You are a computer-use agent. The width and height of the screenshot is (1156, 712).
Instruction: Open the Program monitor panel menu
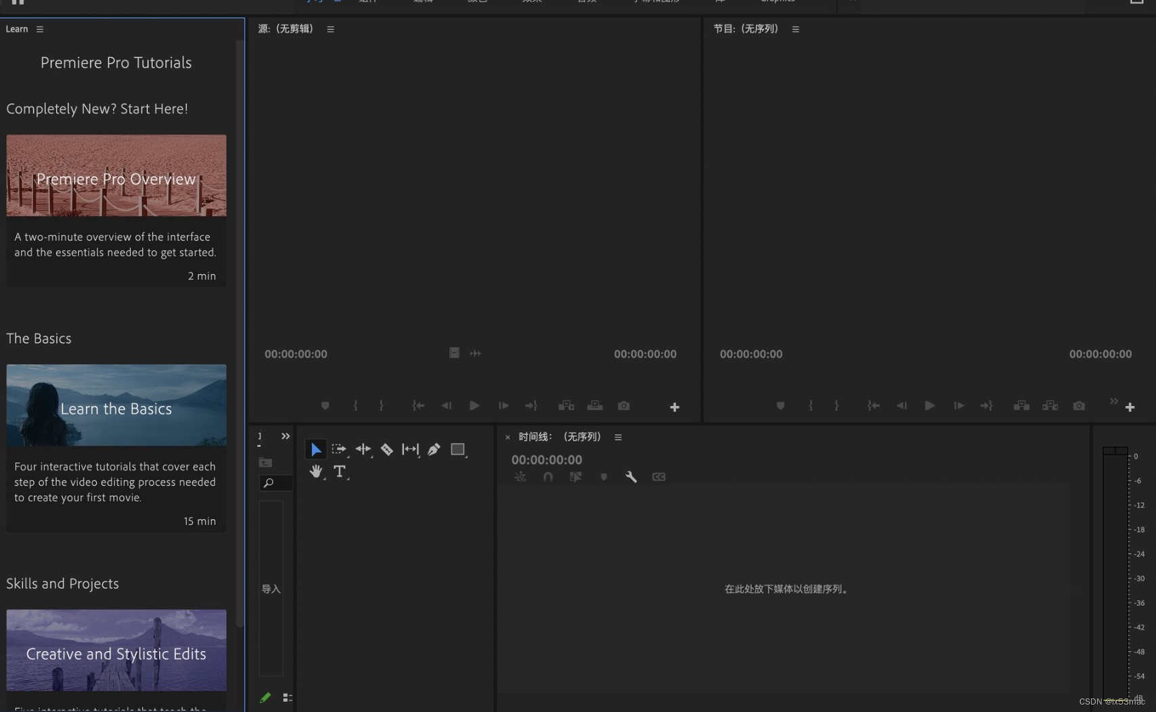pos(795,29)
